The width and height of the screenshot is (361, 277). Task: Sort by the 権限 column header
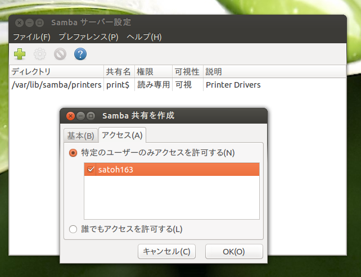coord(154,71)
